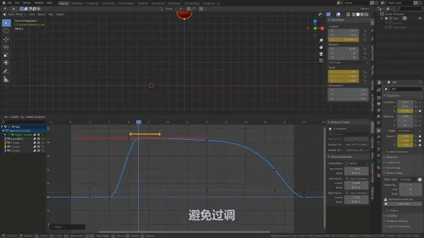Viewport: 424px width, 238px height.
Task: Open the Modifiers wrench tab in Properties
Action: [379, 137]
